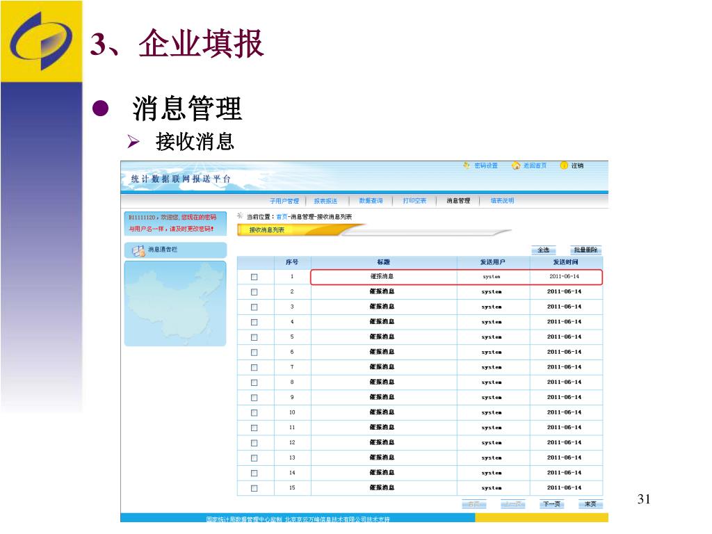Click the 返回首页 link text

[x=535, y=165]
